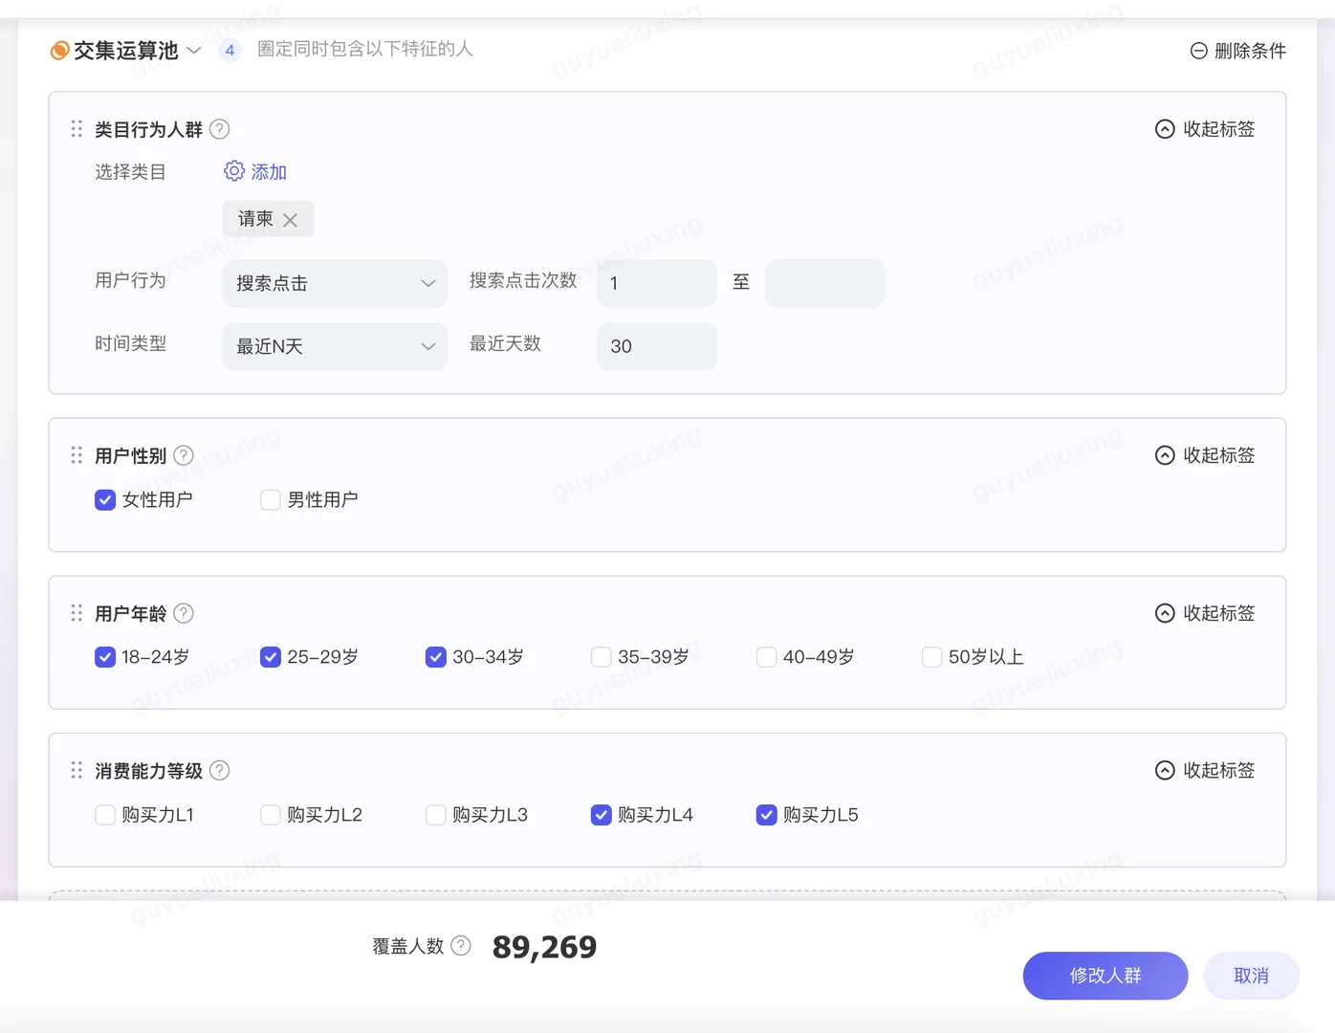Click the 取消 button
Image resolution: width=1335 pixels, height=1033 pixels.
[1252, 976]
